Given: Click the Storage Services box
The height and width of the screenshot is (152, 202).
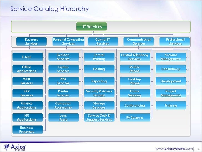Looking at the screenshot, I should (99, 106).
